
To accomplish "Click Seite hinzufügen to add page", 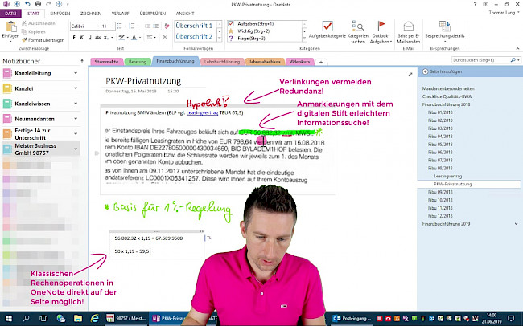I will click(441, 72).
